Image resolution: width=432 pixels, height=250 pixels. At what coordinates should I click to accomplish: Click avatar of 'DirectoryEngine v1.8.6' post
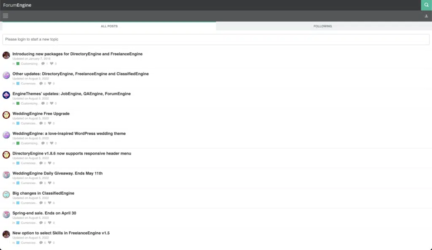pyautogui.click(x=6, y=155)
